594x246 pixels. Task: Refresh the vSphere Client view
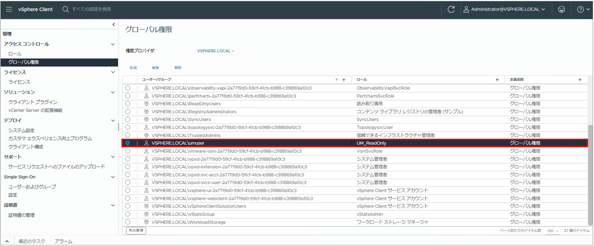(451, 9)
